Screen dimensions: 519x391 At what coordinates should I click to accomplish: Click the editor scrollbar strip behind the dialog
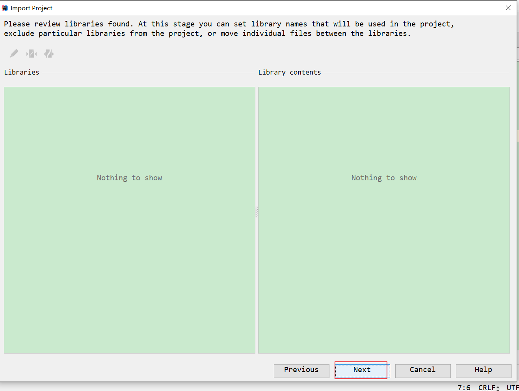pyautogui.click(x=518, y=197)
